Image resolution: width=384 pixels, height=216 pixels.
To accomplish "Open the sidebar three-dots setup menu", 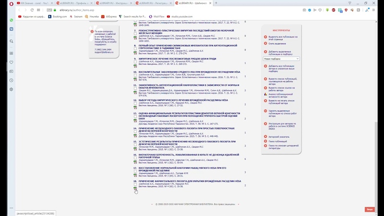I will pyautogui.click(x=11, y=208).
